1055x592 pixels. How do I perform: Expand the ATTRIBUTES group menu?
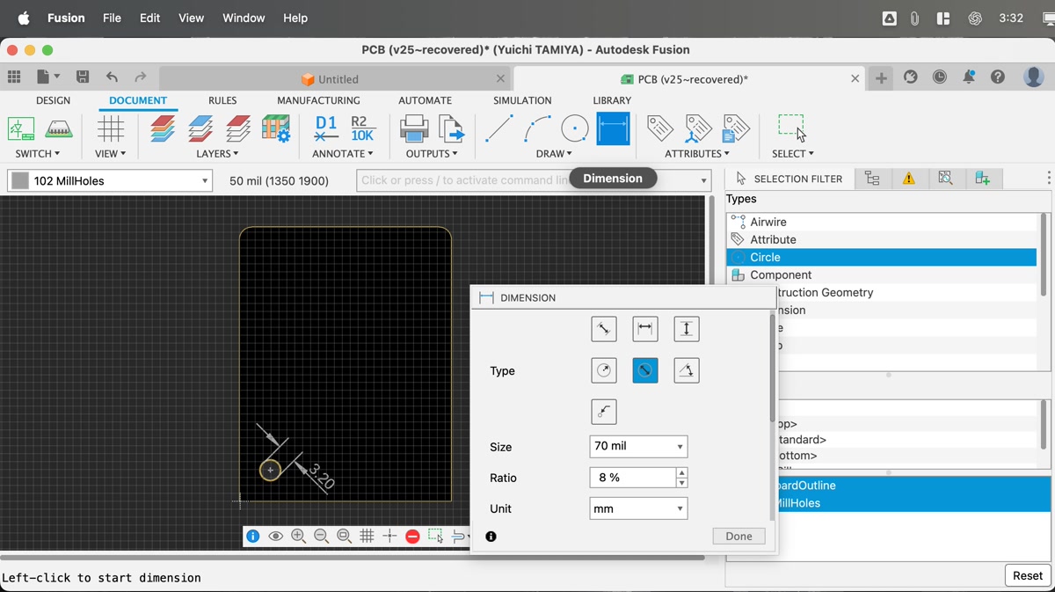(x=697, y=154)
